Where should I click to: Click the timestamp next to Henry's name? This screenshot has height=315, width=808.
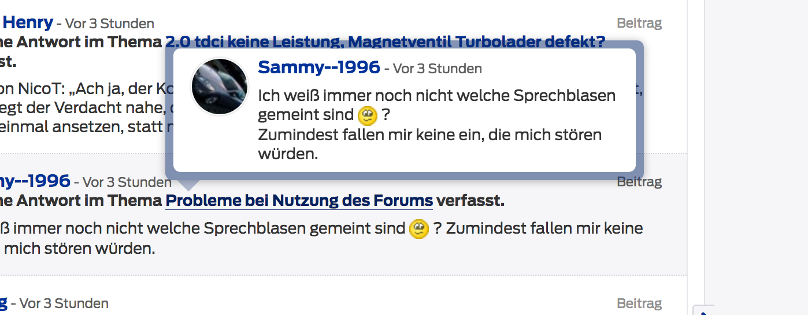pyautogui.click(x=109, y=24)
